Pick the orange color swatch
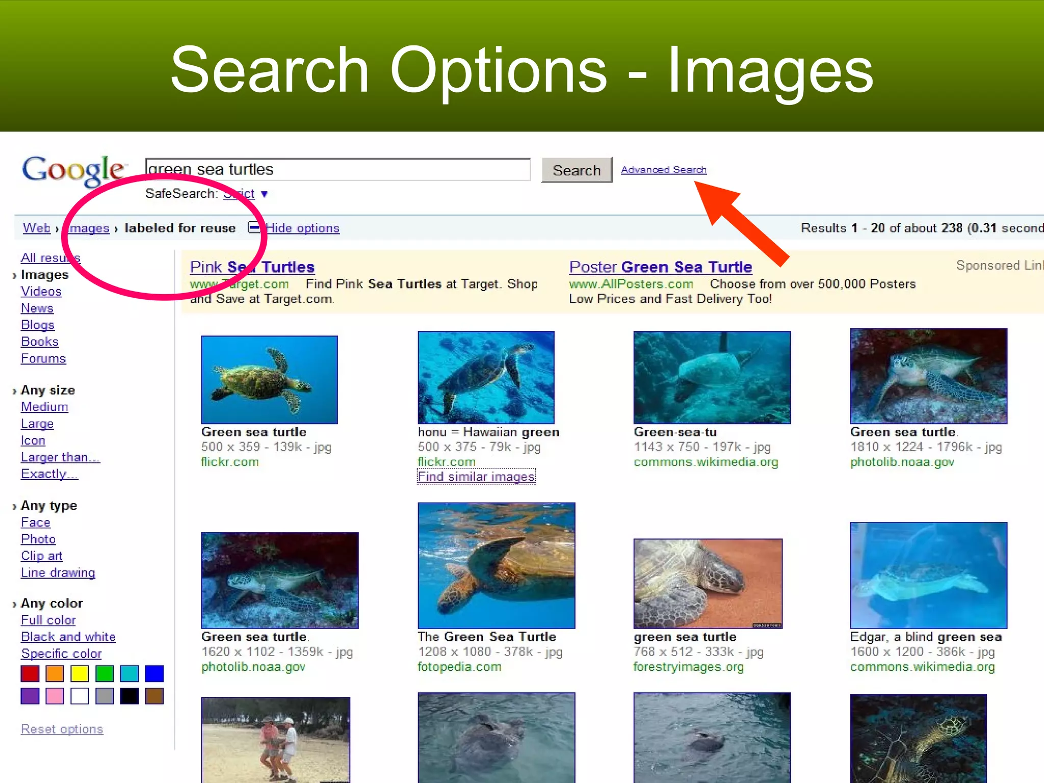The width and height of the screenshot is (1044, 783). coord(55,674)
